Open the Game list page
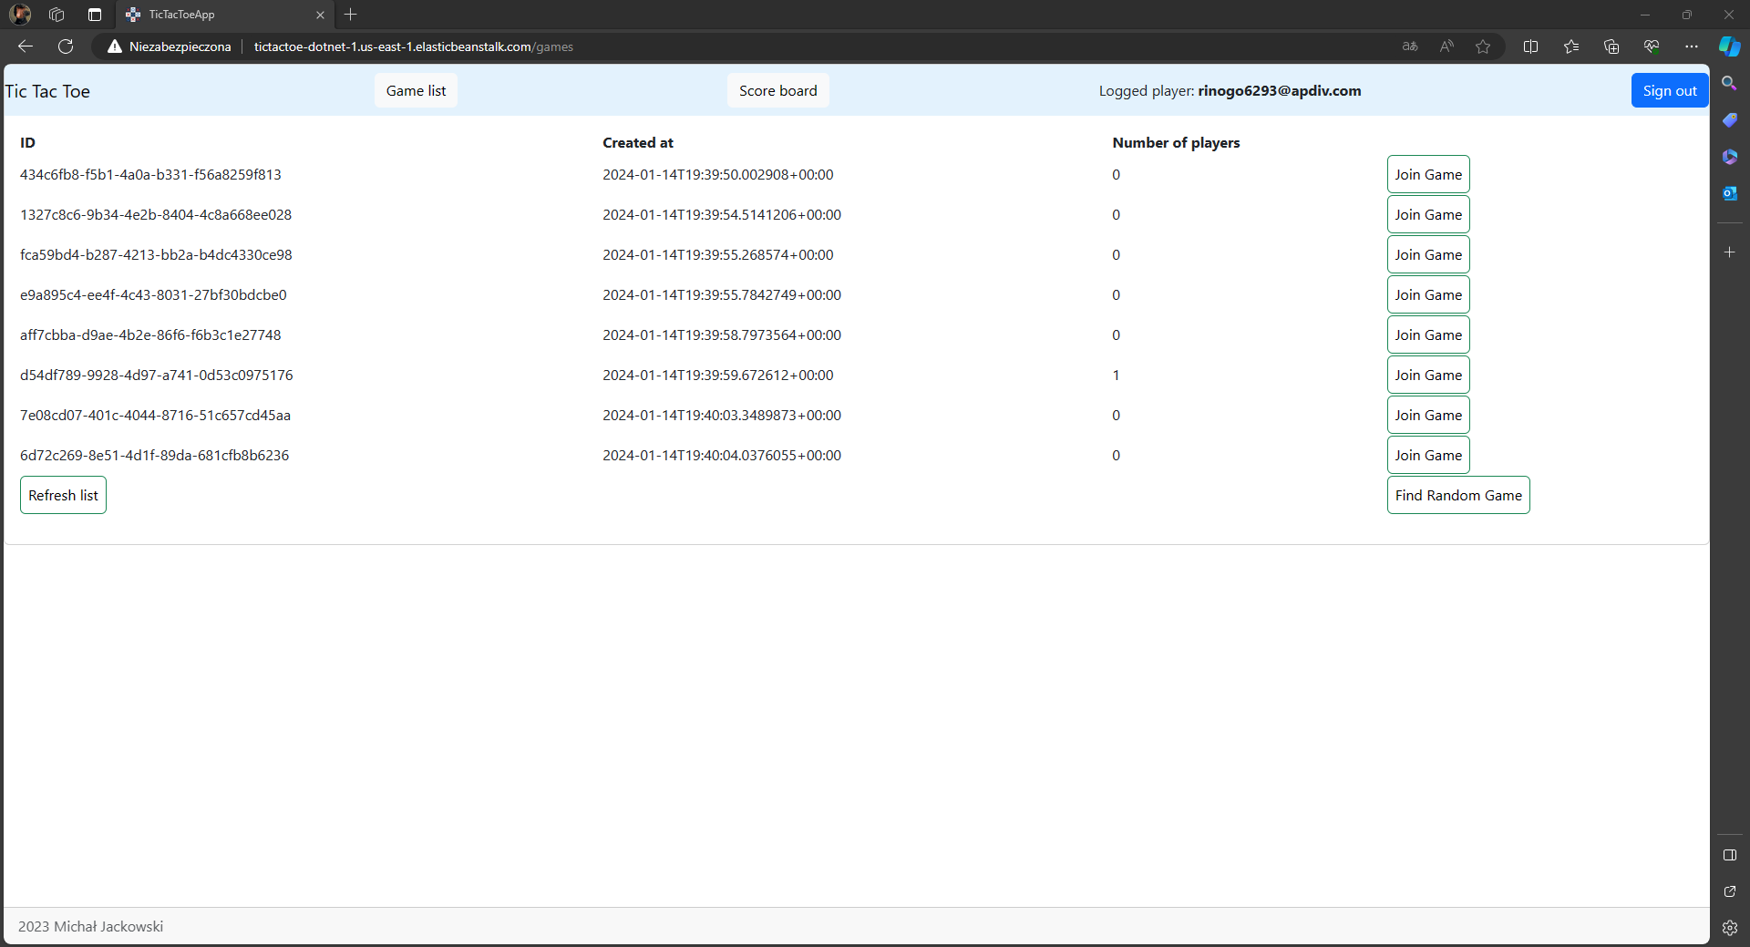Viewport: 1750px width, 947px height. click(416, 90)
